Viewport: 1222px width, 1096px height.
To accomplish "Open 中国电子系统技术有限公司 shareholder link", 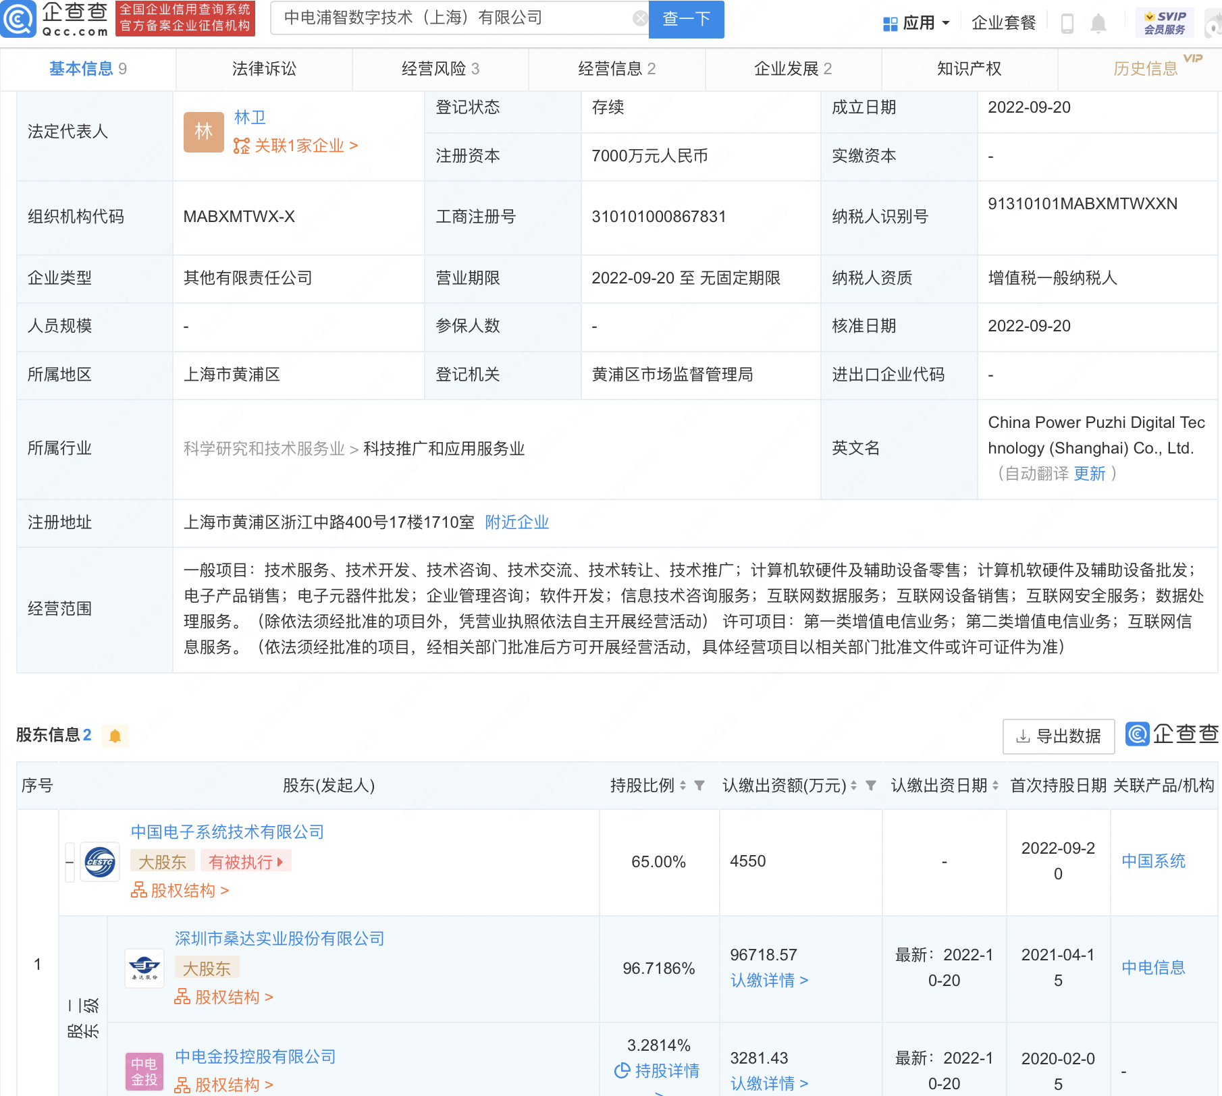I will (228, 832).
